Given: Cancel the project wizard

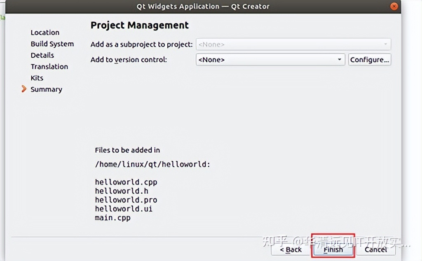Looking at the screenshot, I should tap(375, 249).
